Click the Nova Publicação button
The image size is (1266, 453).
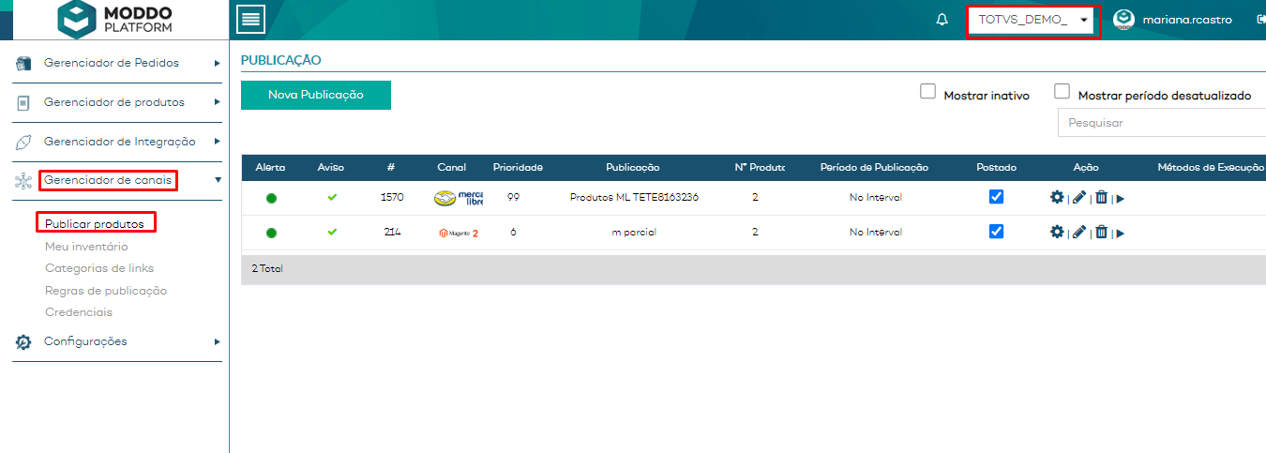(x=316, y=95)
